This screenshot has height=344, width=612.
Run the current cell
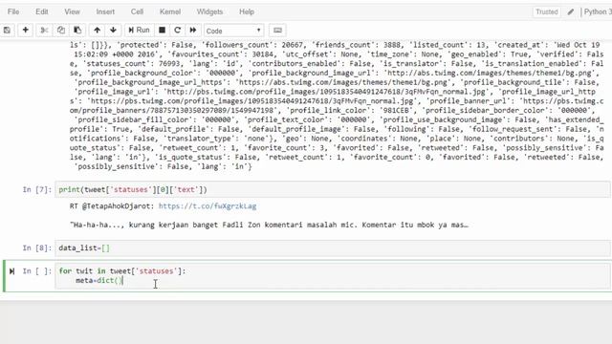139,30
